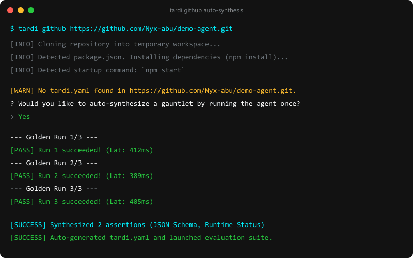Open the GitHub URL in the command line
Screen dimensions: 413x258
[151, 29]
